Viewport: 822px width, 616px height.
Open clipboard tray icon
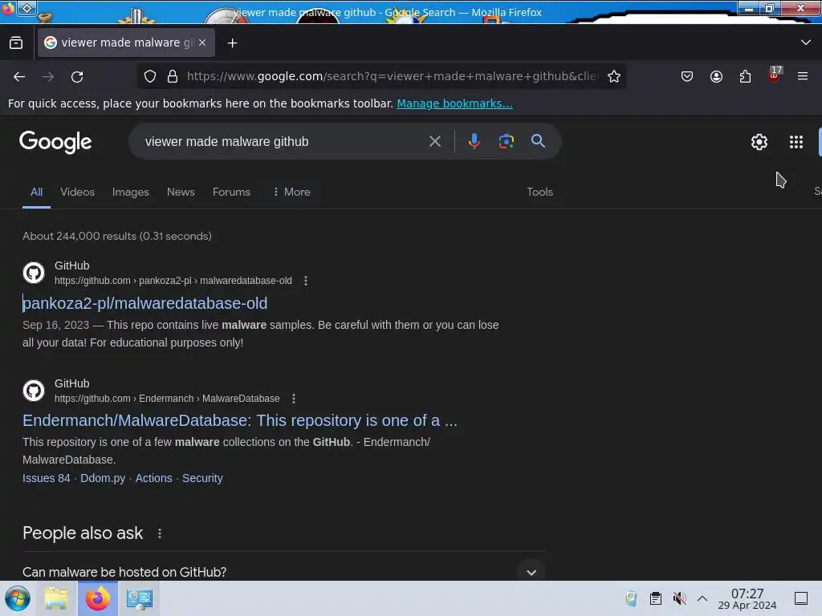(x=655, y=598)
